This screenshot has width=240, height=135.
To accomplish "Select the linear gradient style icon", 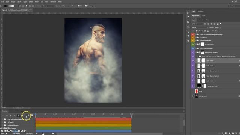I will 19,6.
